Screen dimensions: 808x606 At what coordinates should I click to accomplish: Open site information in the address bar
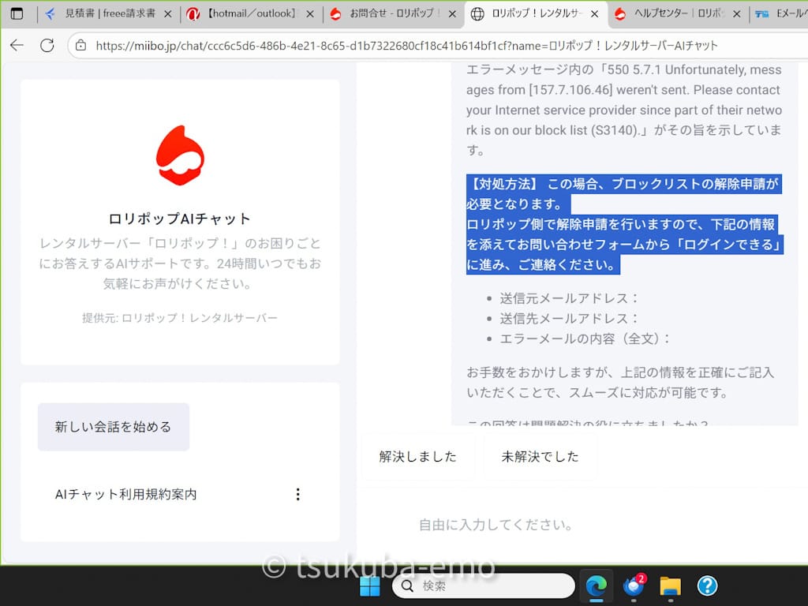81,45
